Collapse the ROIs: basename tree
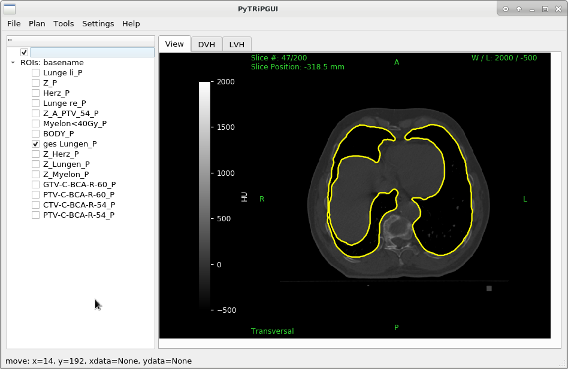 (13, 62)
